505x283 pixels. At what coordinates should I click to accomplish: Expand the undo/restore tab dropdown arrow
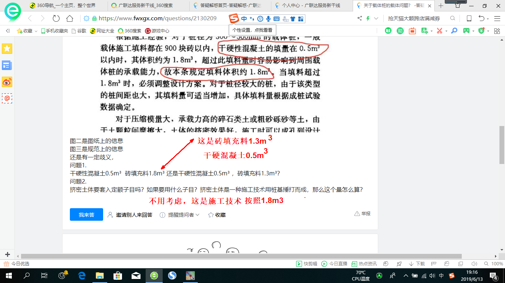tap(488, 19)
